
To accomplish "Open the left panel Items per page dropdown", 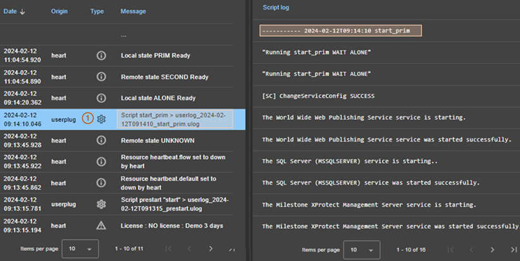I will tap(80, 249).
